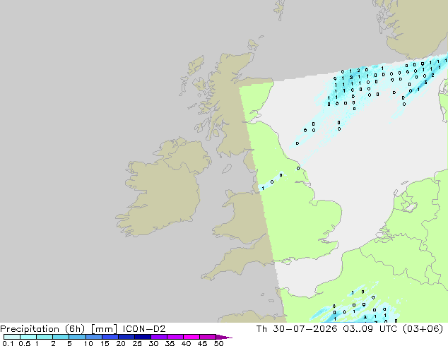Screen dimensions: 448x346
Task: Click the 35–40 mm legend color swatch
Action: 175,337
